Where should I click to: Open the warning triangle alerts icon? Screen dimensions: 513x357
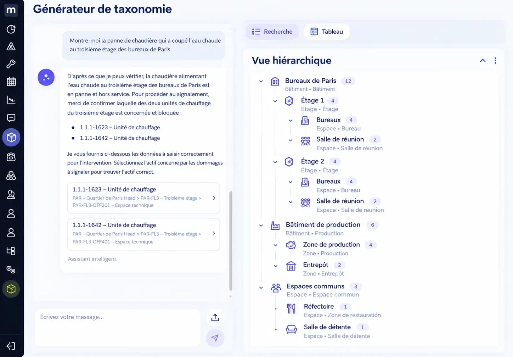coord(11,46)
